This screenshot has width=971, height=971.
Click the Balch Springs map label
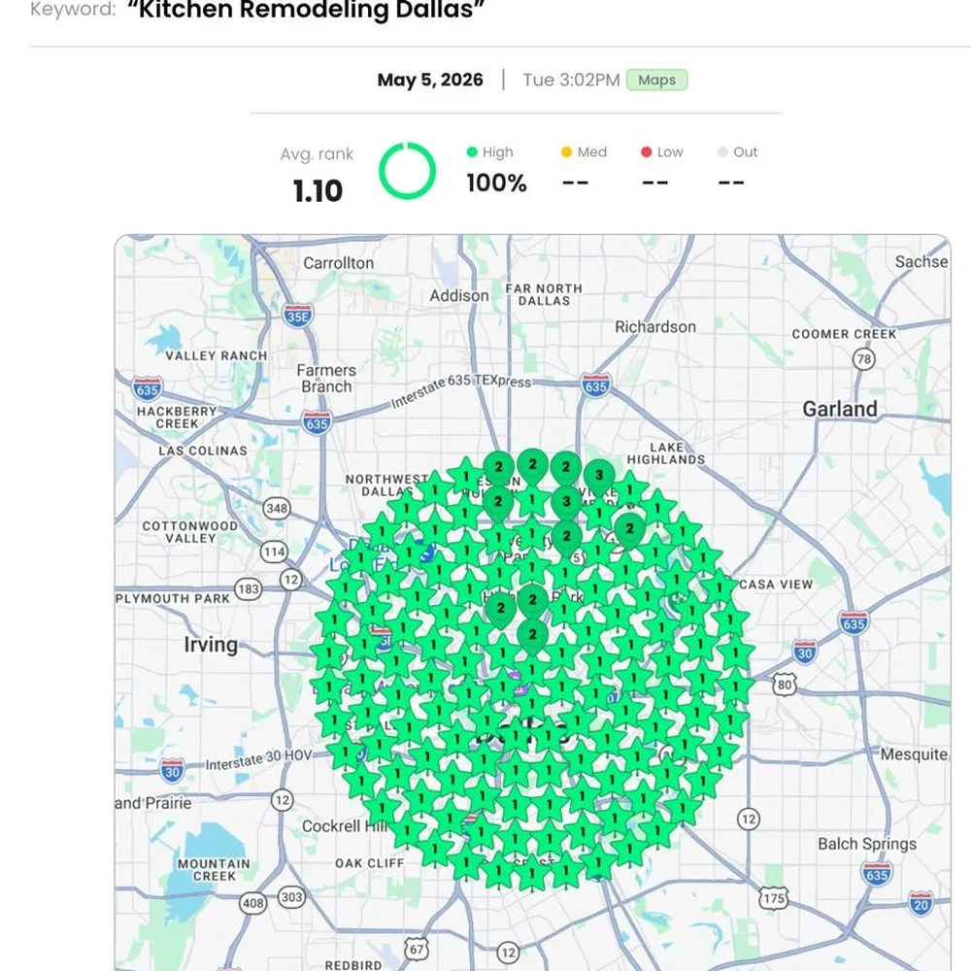(867, 844)
